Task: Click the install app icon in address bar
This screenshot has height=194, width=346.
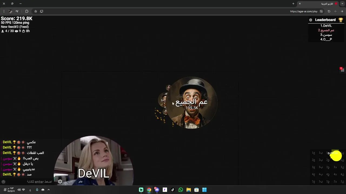Action: point(41,11)
